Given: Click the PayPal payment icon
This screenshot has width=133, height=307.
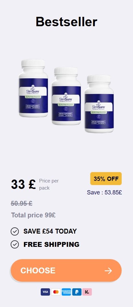Looking at the screenshot, I should [77, 292].
